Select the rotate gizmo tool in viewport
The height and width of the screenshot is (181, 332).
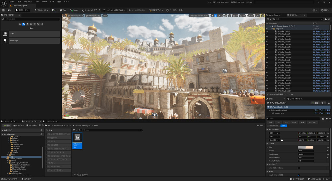(219, 16)
